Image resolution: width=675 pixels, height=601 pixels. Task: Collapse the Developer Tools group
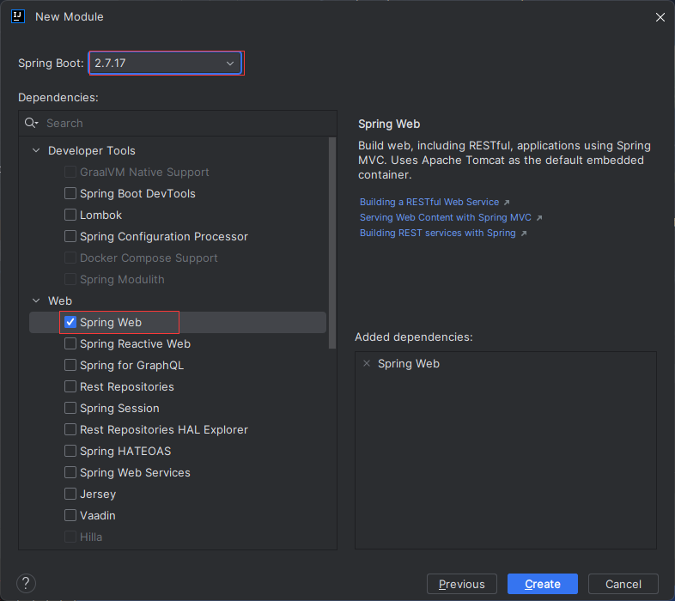[36, 151]
